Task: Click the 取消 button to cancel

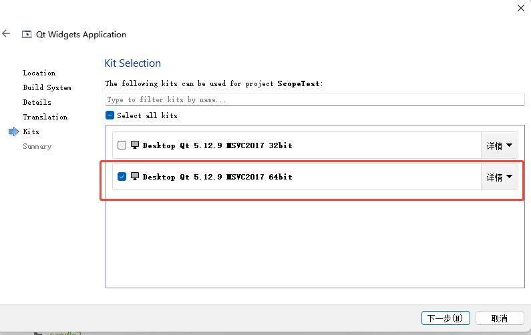Action: (x=498, y=318)
